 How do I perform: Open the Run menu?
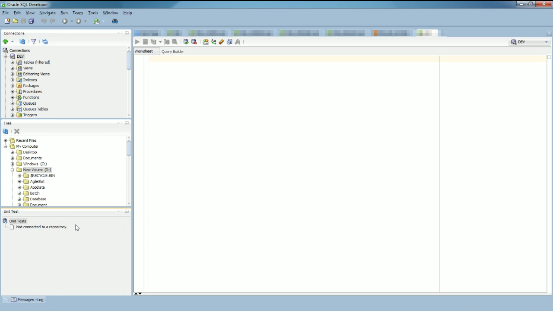pyautogui.click(x=64, y=13)
